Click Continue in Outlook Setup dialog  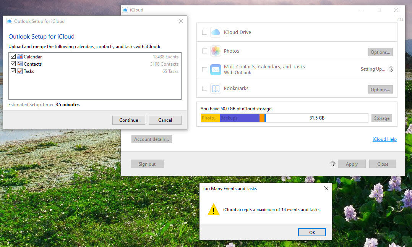[129, 120]
